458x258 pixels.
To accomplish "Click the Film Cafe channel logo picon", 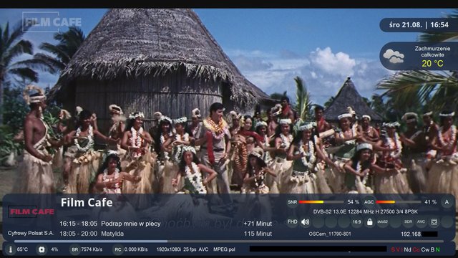I will pyautogui.click(x=31, y=211).
